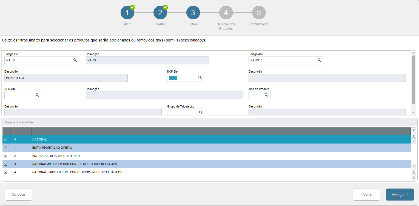
Task: Click the Origens dos Produtos panel title
Action: click(x=19, y=122)
